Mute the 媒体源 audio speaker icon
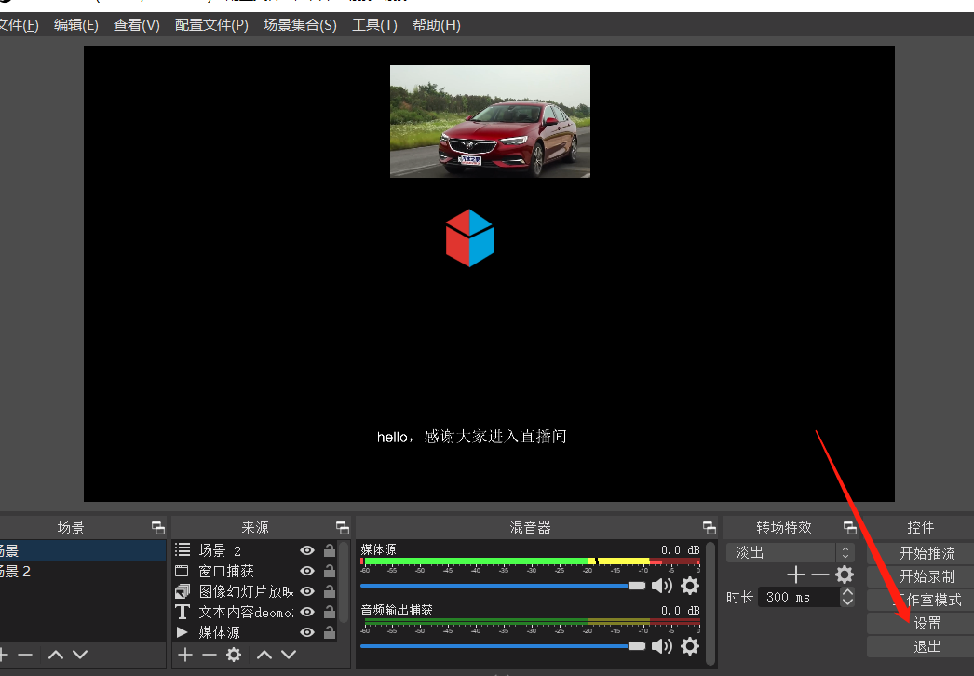974x676 pixels. point(661,586)
